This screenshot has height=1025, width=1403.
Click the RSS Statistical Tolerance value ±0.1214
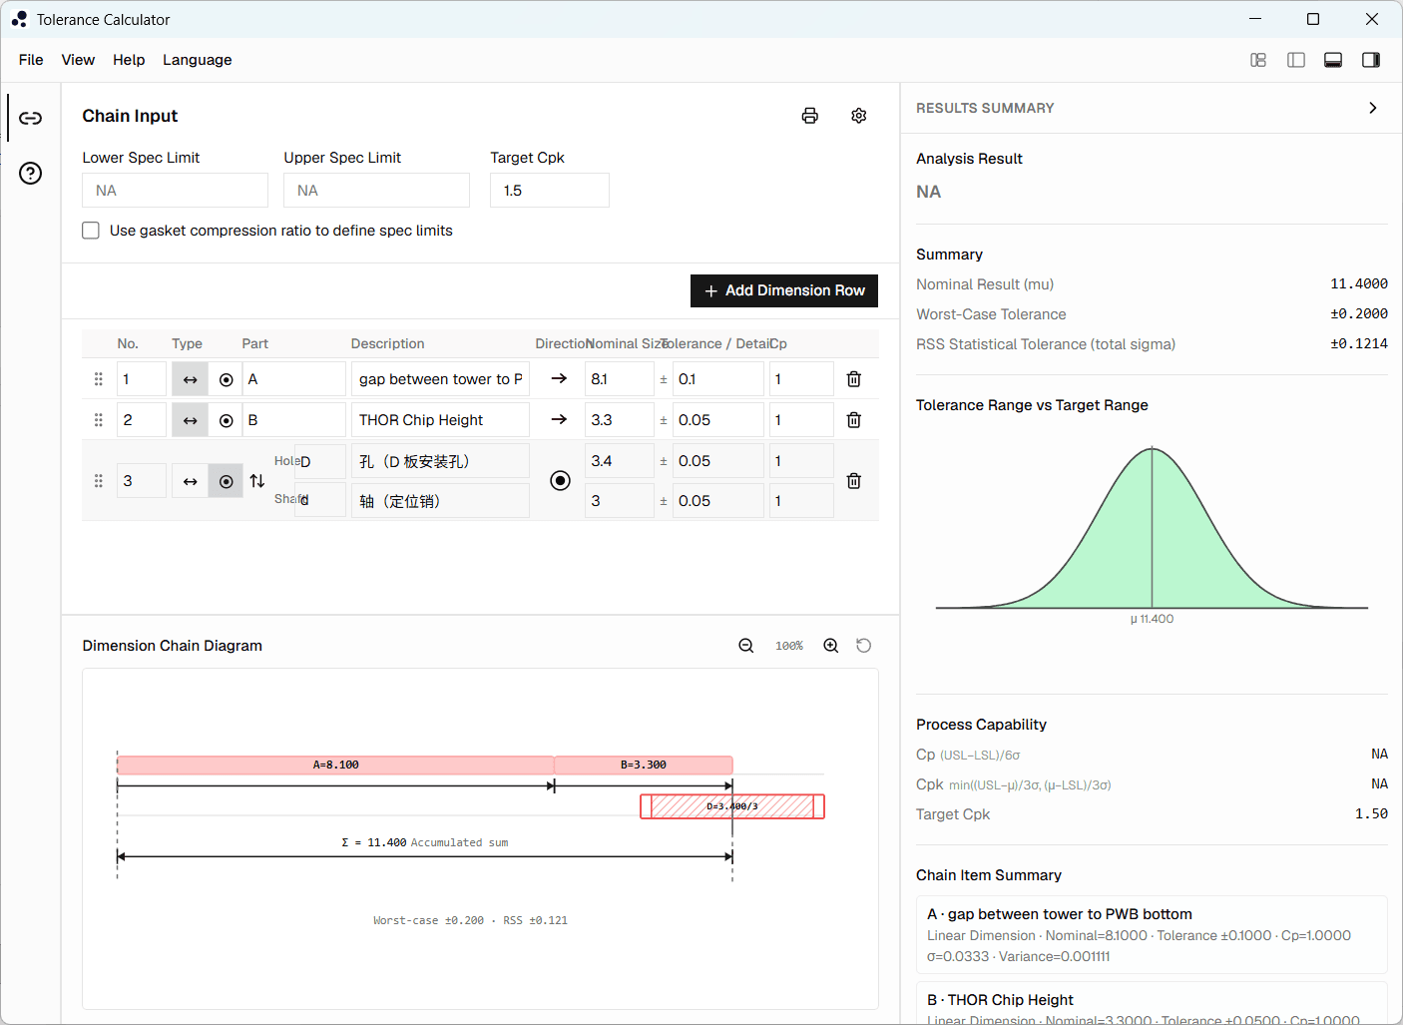click(x=1359, y=344)
